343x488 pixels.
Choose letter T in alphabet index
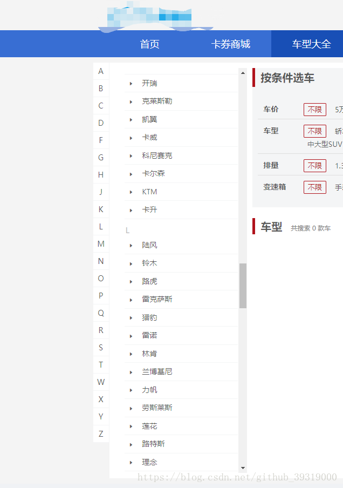coord(101,365)
